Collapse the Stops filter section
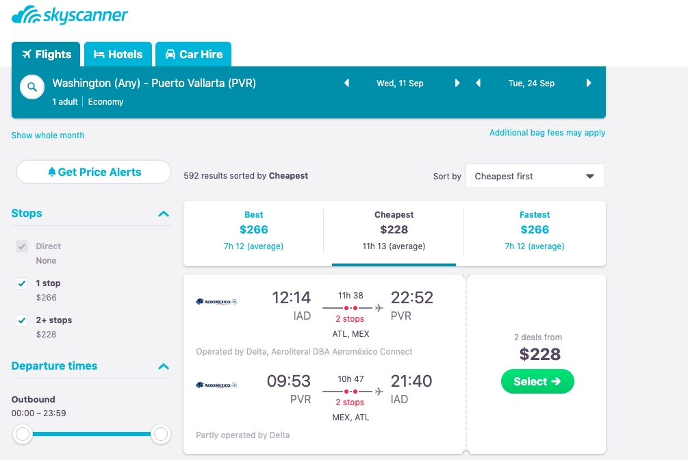Image resolution: width=688 pixels, height=460 pixels. 163,214
